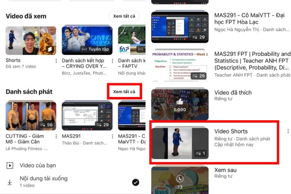The width and height of the screenshot is (291, 194).
Task: Click 'MAS291 - Cô MaiVTT - Đại học FPT Hòa Lạc' title
Action: click(x=249, y=18)
